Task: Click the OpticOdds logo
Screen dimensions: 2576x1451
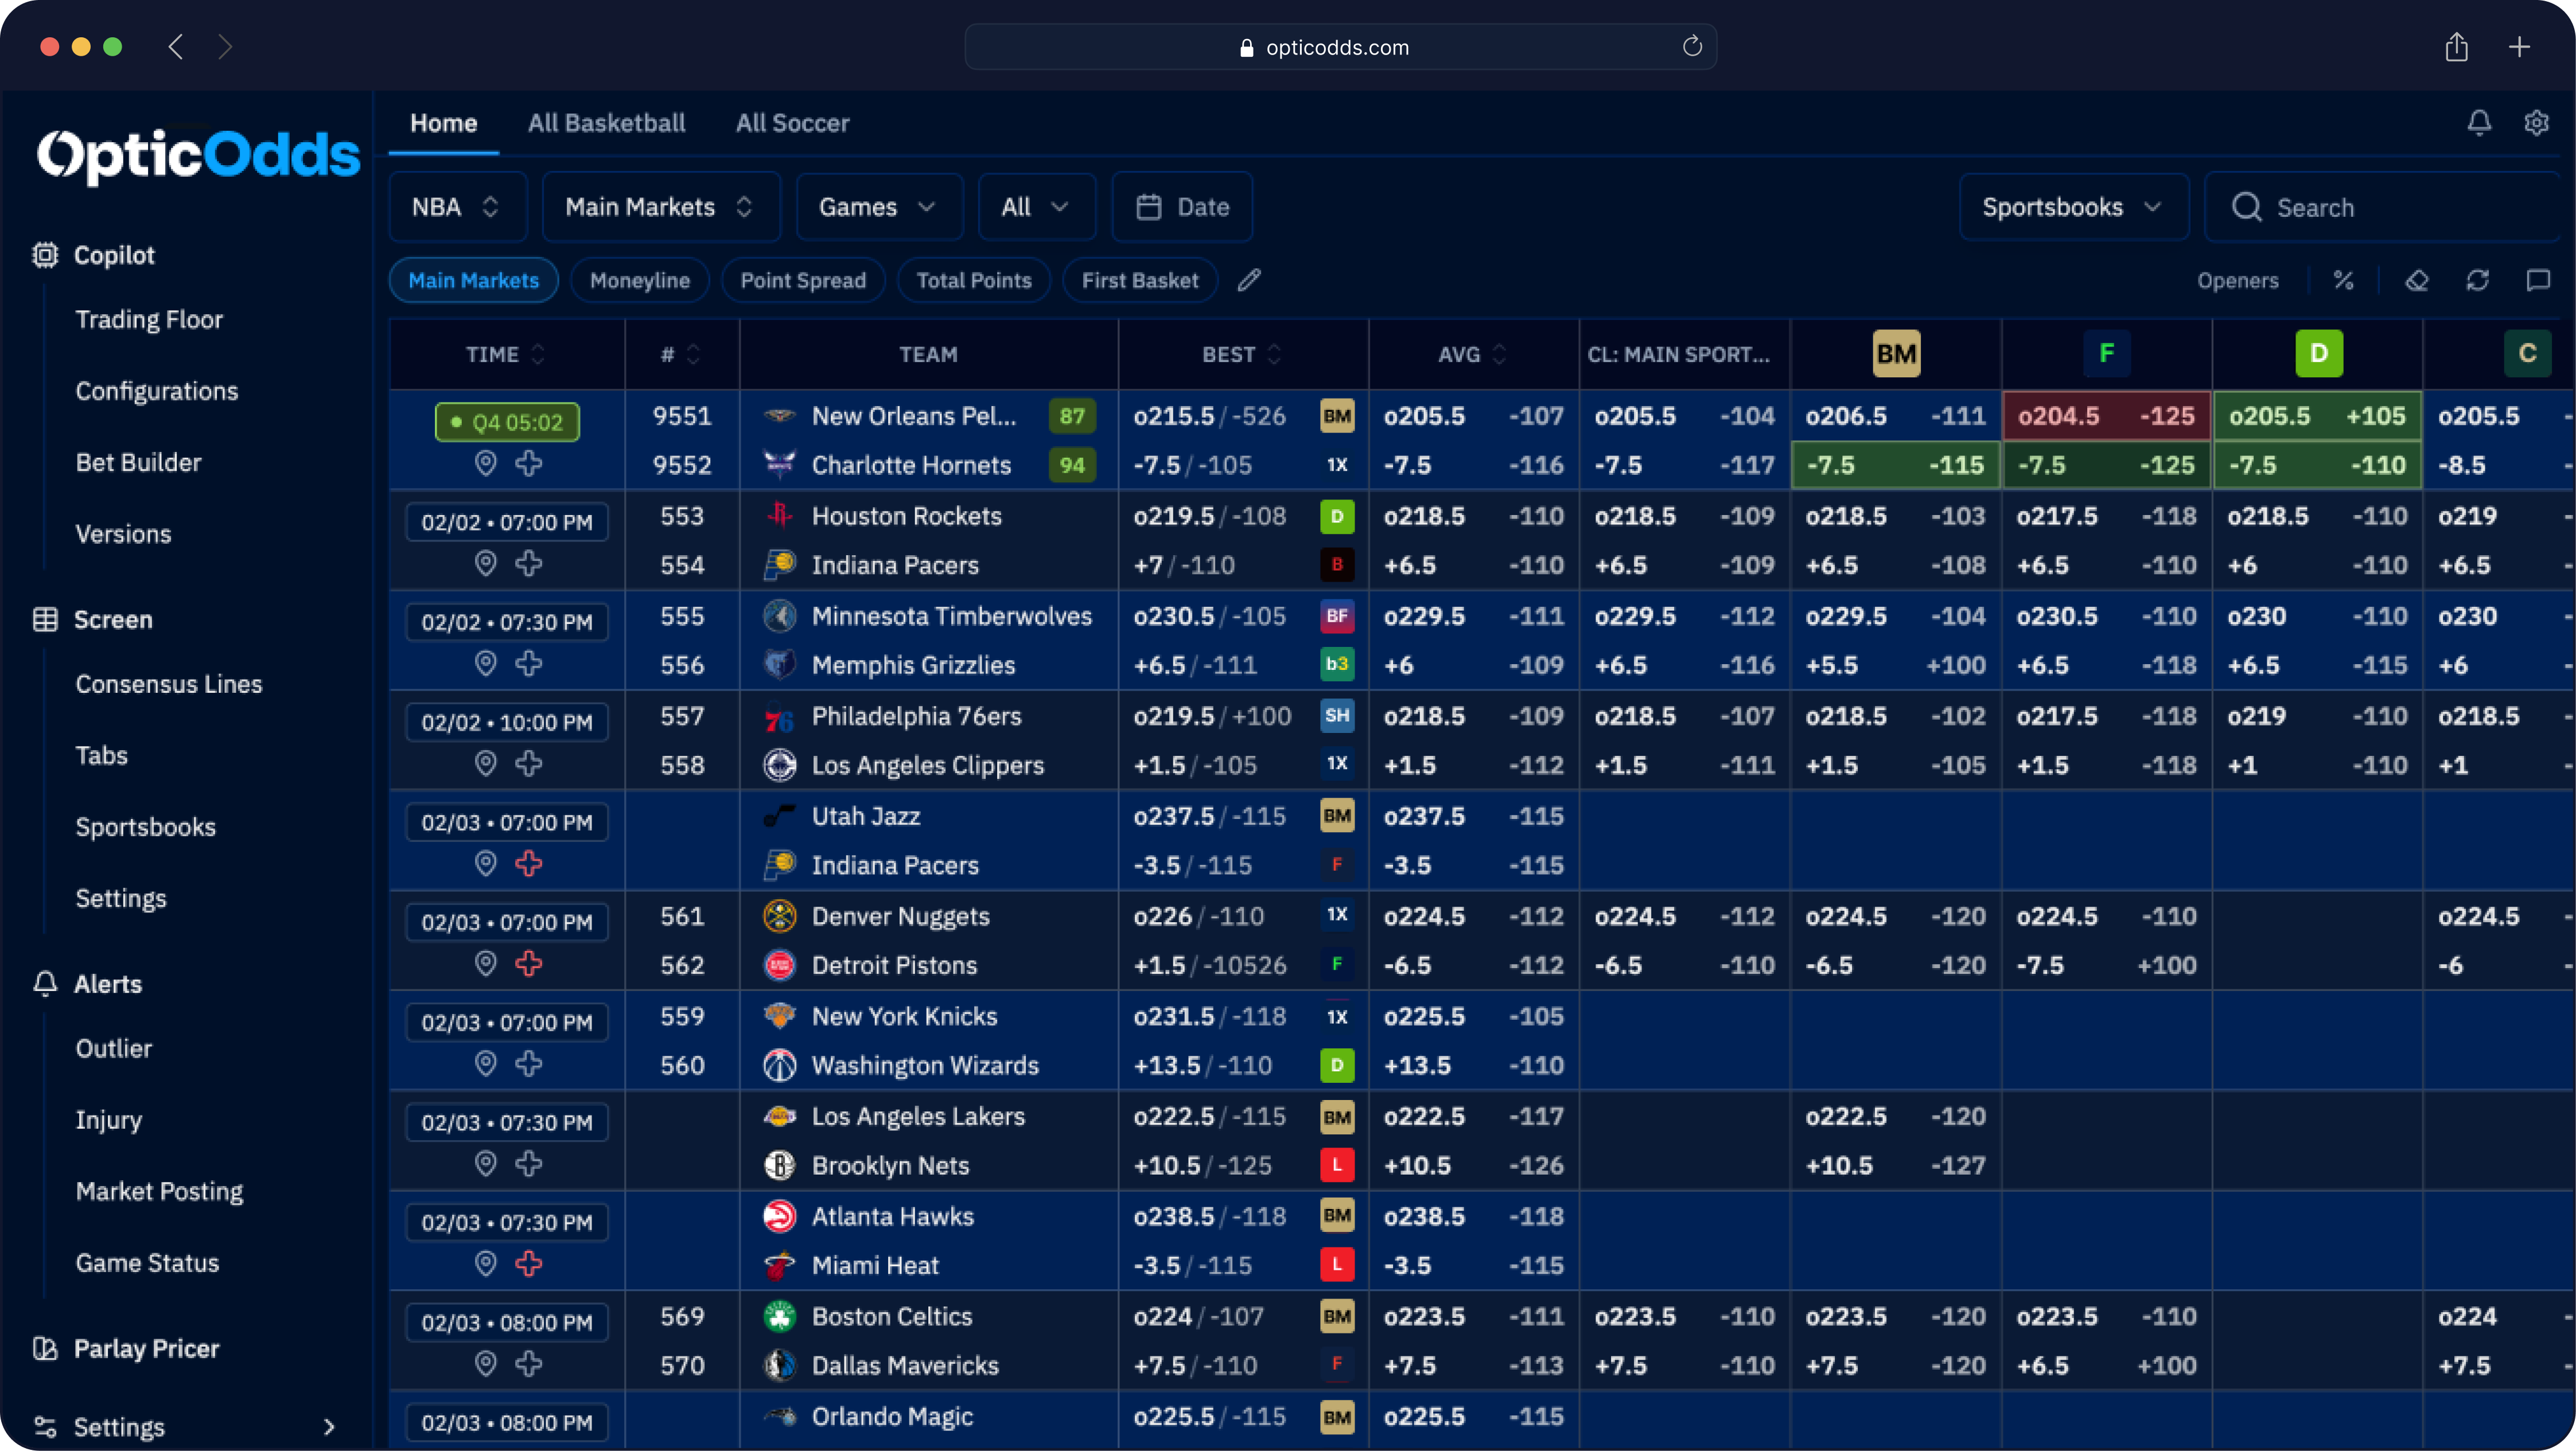Action: point(198,156)
